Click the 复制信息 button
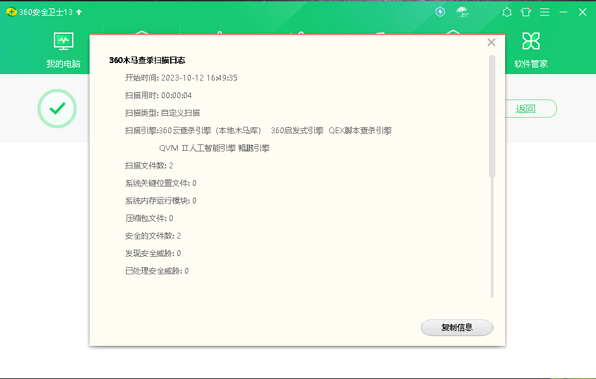Viewport: 596px width, 379px height. [x=457, y=327]
